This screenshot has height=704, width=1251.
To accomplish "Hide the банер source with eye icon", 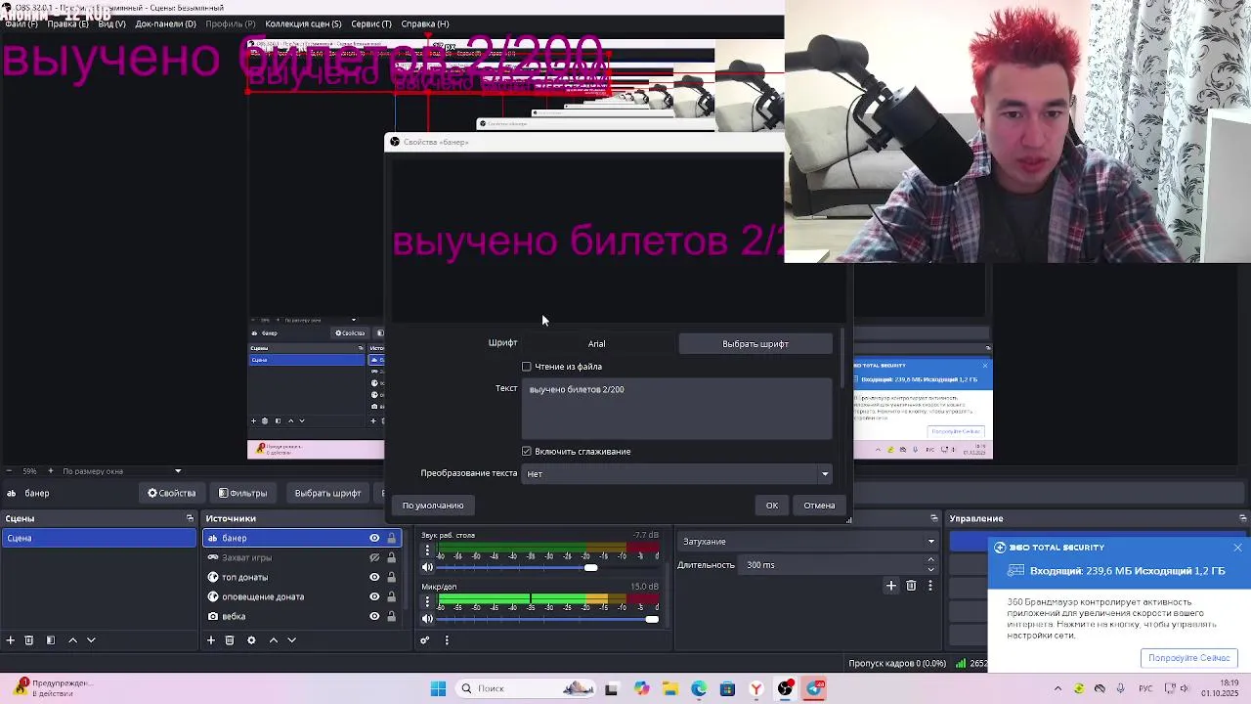I will pyautogui.click(x=374, y=538).
